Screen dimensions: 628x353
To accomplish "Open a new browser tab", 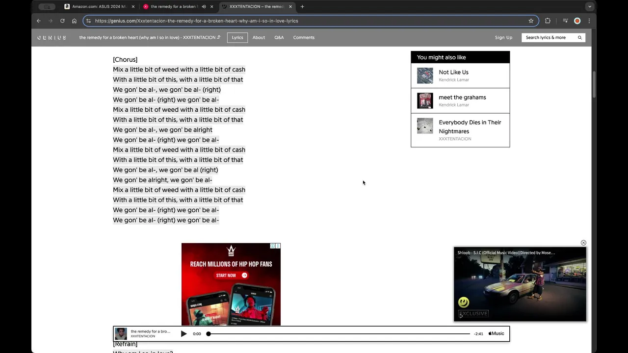I will pyautogui.click(x=302, y=6).
